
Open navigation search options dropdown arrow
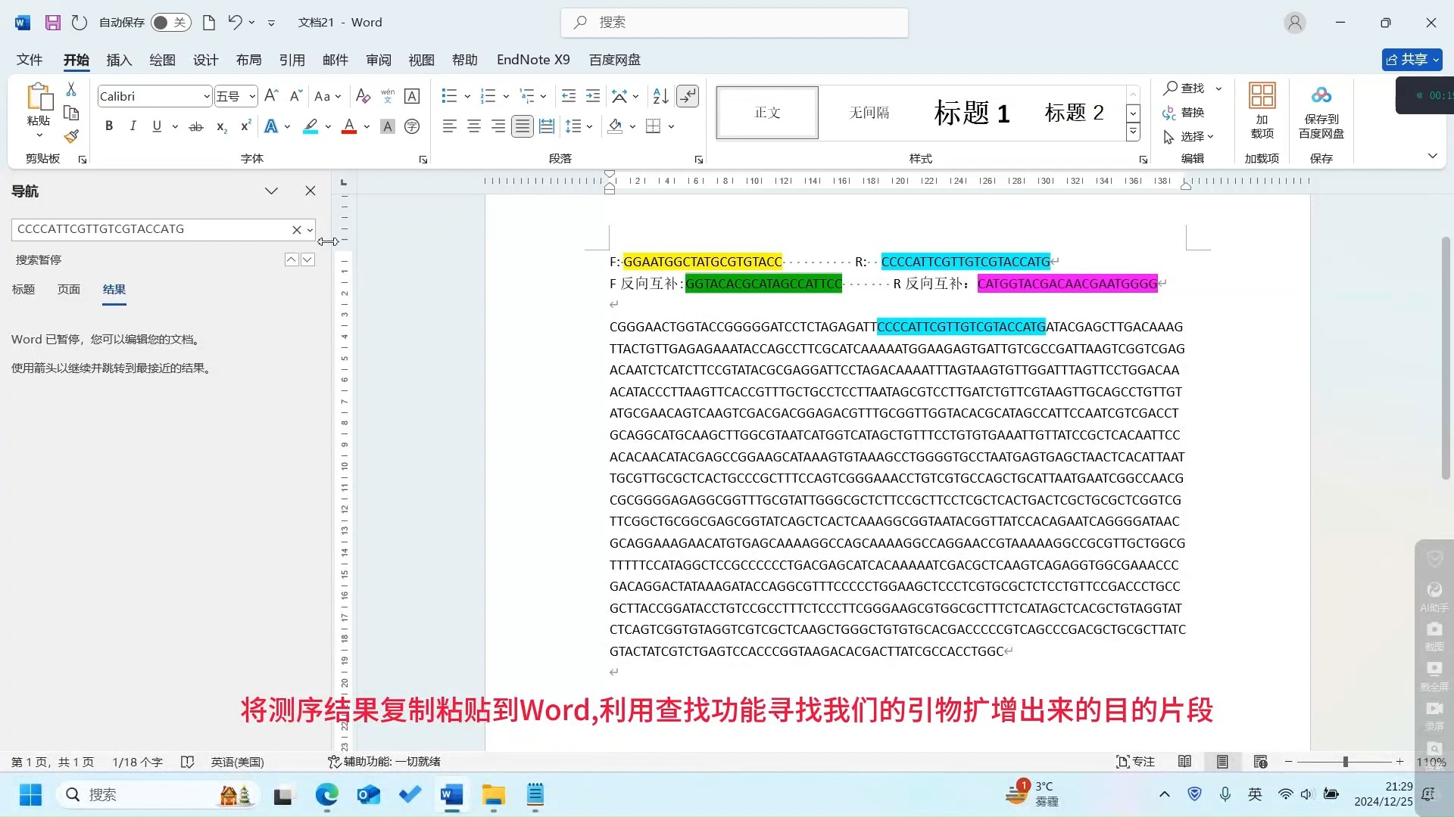310,230
